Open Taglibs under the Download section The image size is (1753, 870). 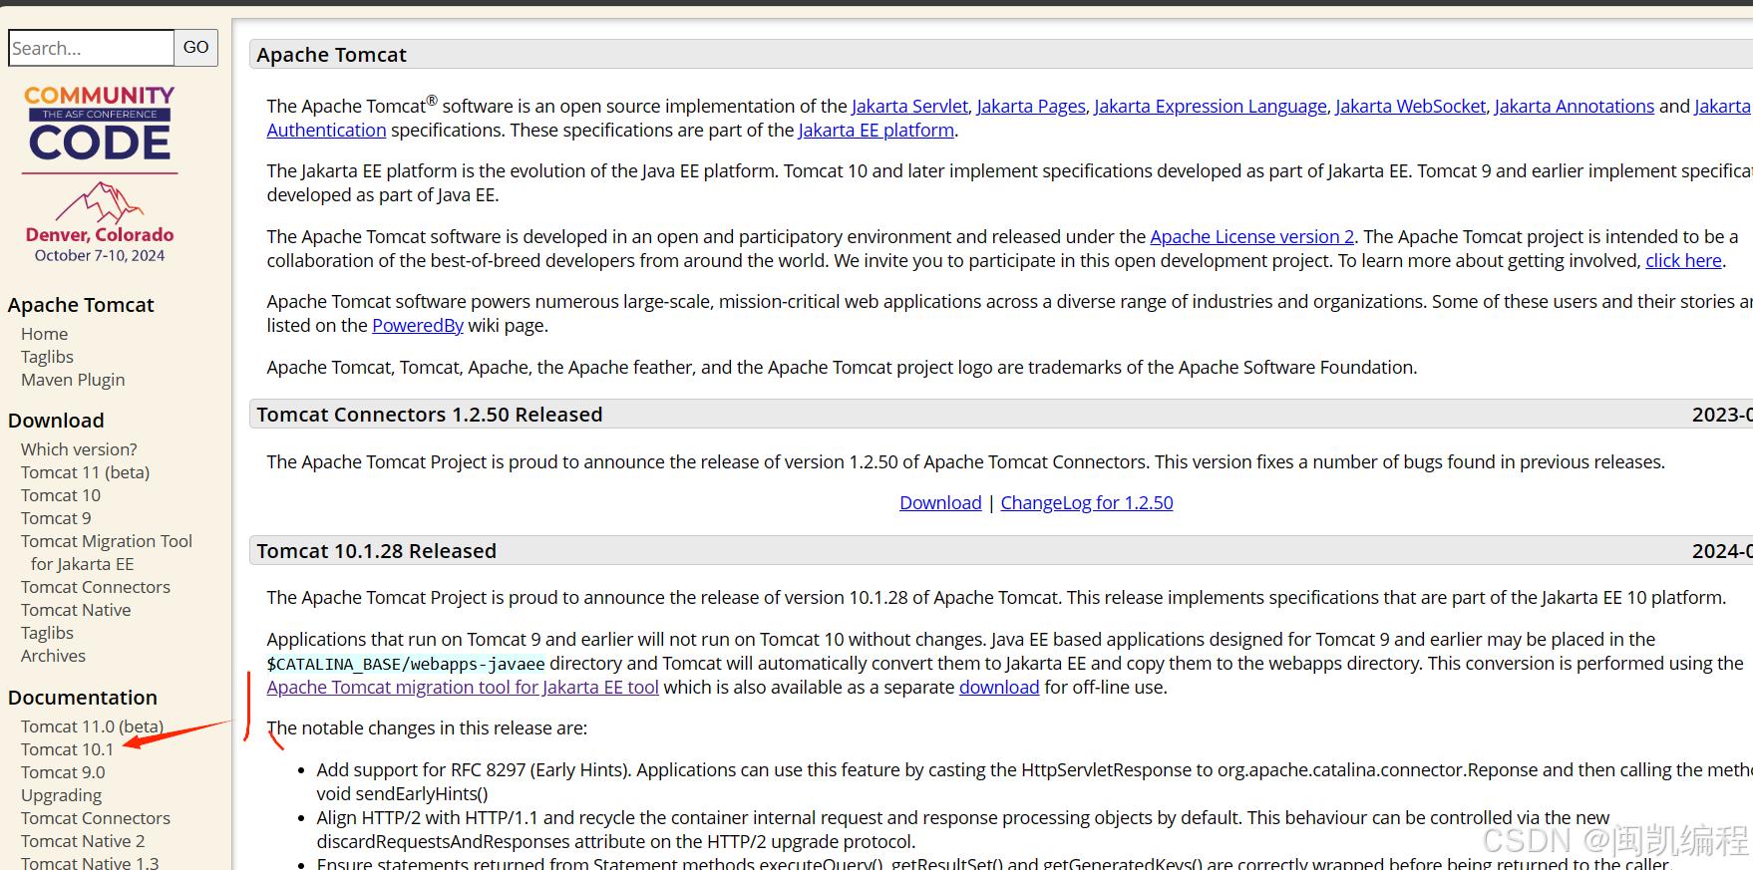pyautogui.click(x=47, y=633)
